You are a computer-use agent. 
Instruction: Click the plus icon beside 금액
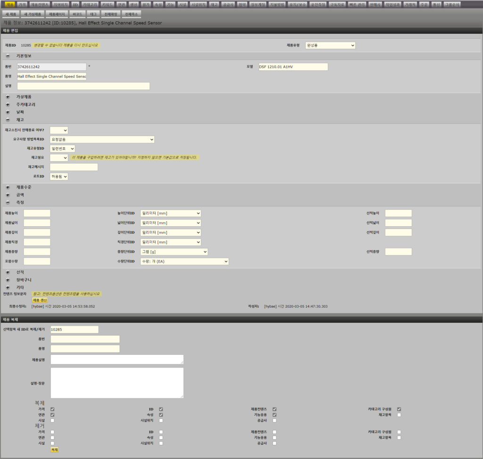8,195
